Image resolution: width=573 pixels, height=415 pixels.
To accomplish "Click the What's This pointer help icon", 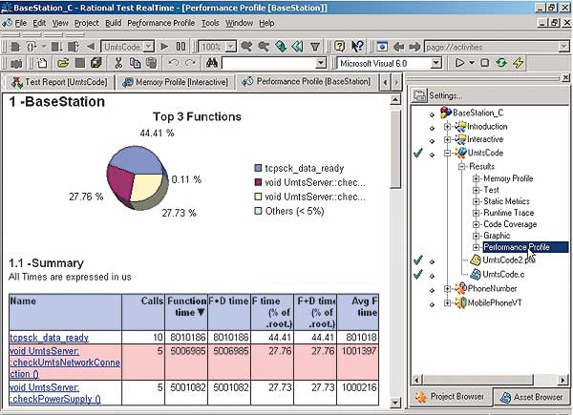I will (x=357, y=47).
